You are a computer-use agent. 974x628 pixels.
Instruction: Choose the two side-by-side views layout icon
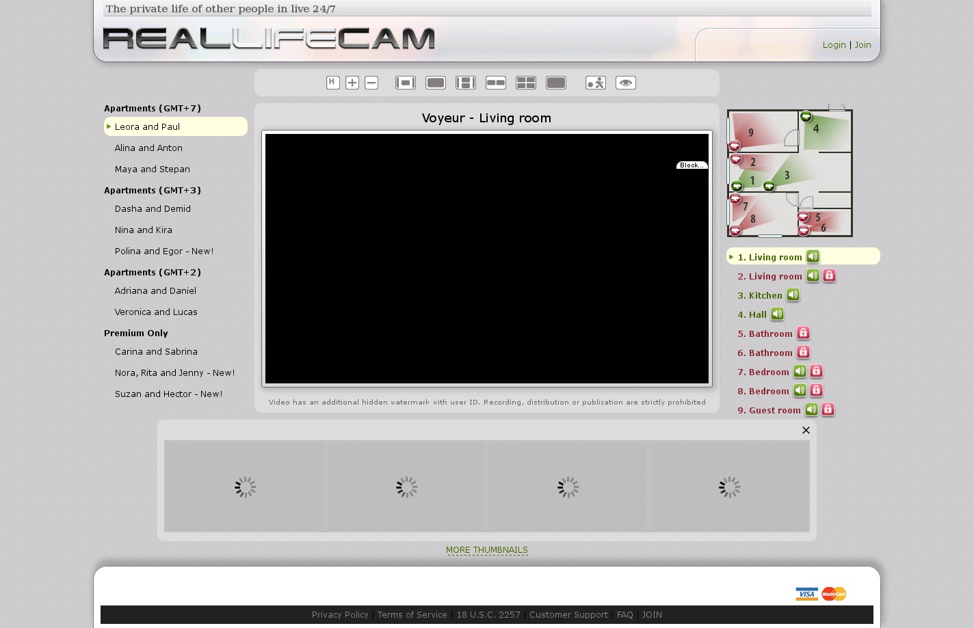(496, 83)
